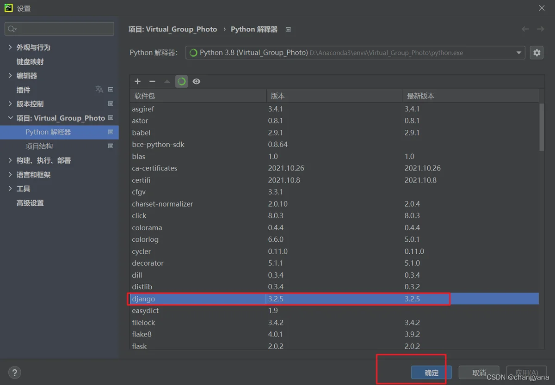The width and height of the screenshot is (555, 385).
Task: Toggle the eye icon showing early releases
Action: [197, 81]
